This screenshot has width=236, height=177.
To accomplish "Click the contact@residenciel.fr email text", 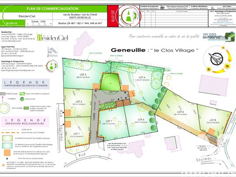I will pos(11,41).
